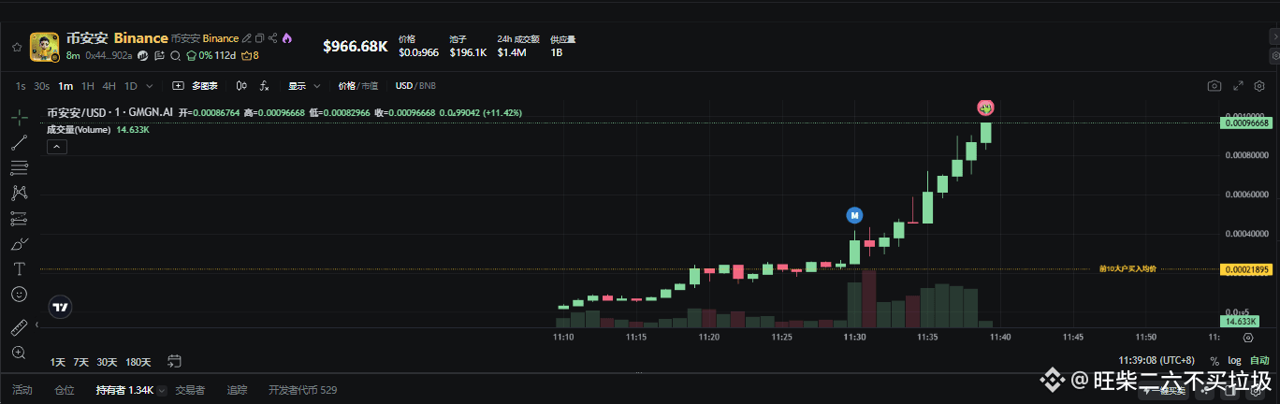This screenshot has height=404, width=1280.
Task: Click the blue M marker on chart
Action: (x=854, y=215)
